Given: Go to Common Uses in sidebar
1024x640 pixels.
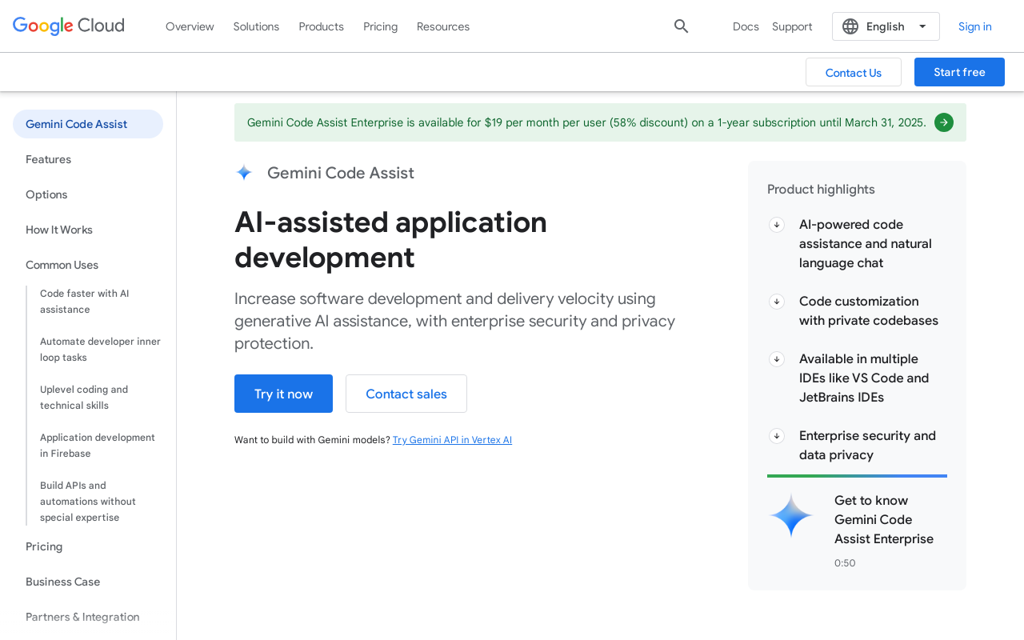Looking at the screenshot, I should [x=62, y=265].
